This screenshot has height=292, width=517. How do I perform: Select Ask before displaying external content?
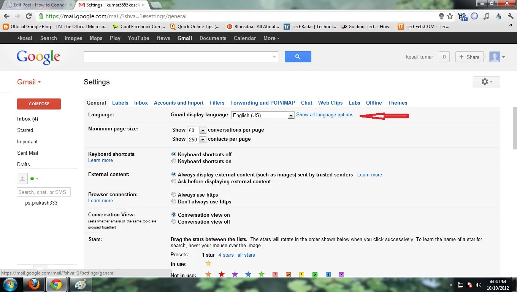pyautogui.click(x=174, y=181)
